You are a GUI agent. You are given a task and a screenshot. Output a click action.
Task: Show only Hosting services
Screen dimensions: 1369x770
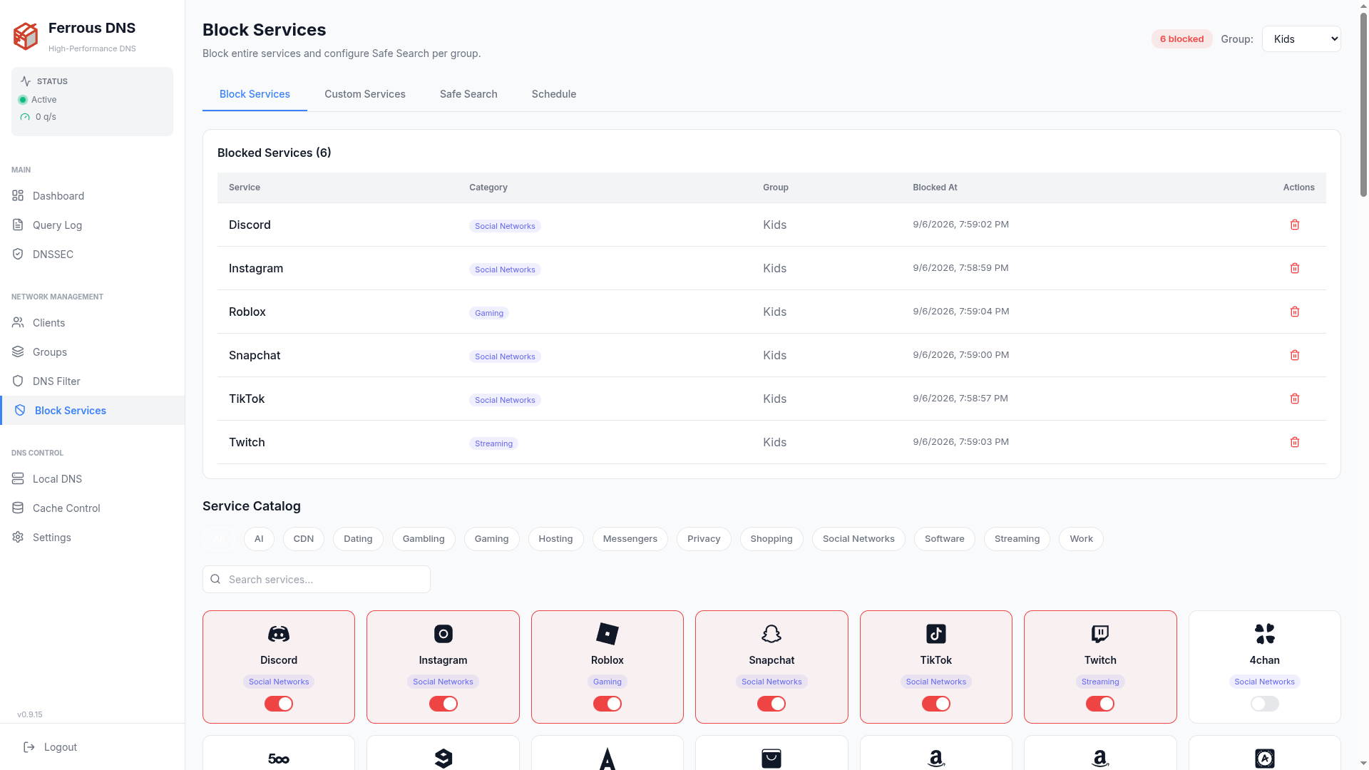point(555,539)
